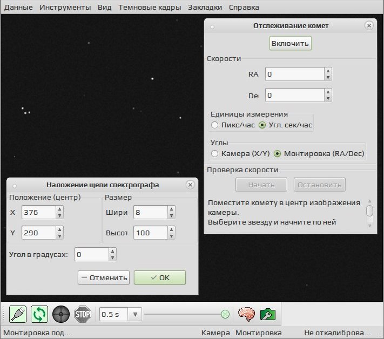Image resolution: width=384 pixels, height=339 pixels.
Task: Click the Монтировка status bar label
Action: click(259, 333)
